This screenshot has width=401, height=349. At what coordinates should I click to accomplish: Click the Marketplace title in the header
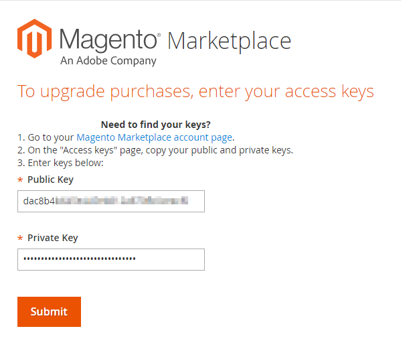[x=230, y=42]
